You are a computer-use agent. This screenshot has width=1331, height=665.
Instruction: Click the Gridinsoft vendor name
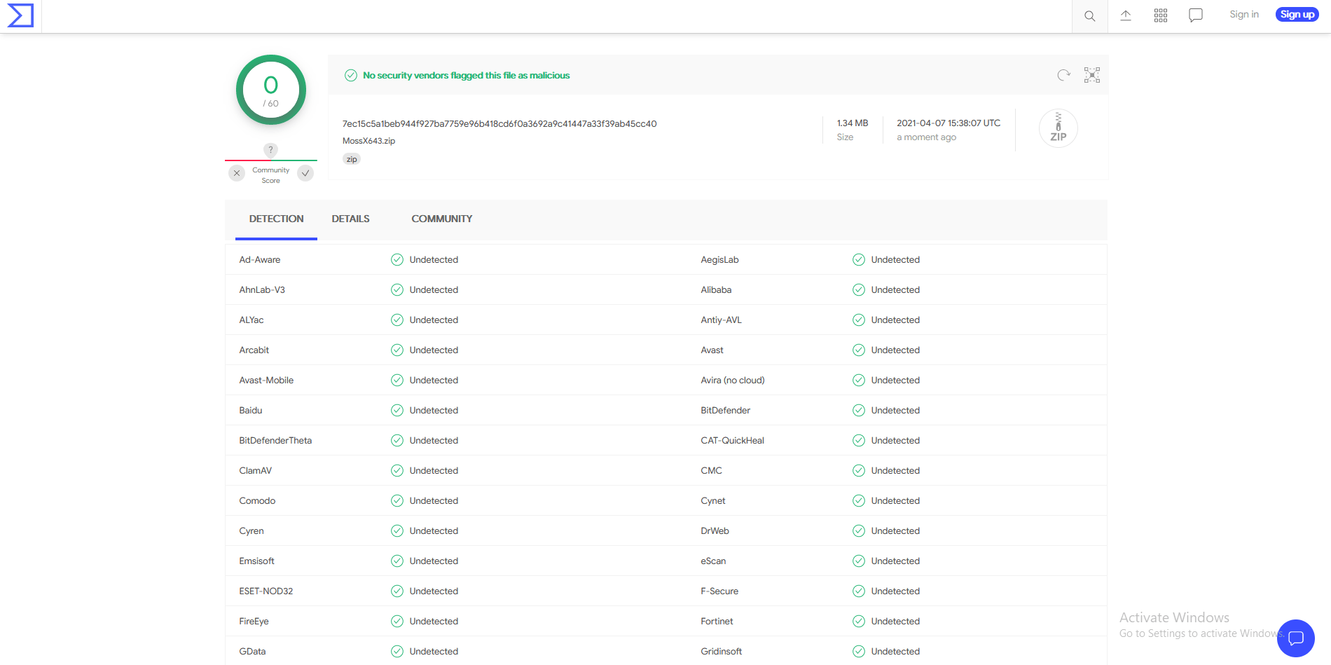point(722,652)
